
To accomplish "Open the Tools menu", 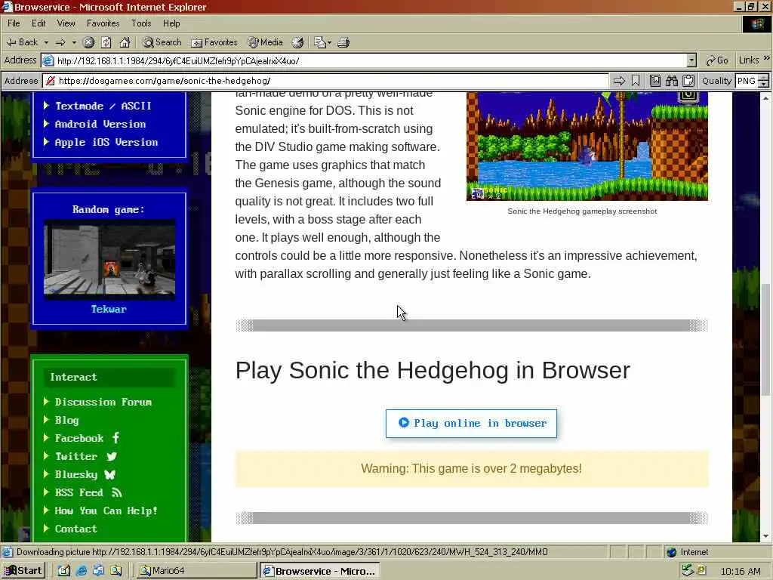I will click(x=141, y=23).
